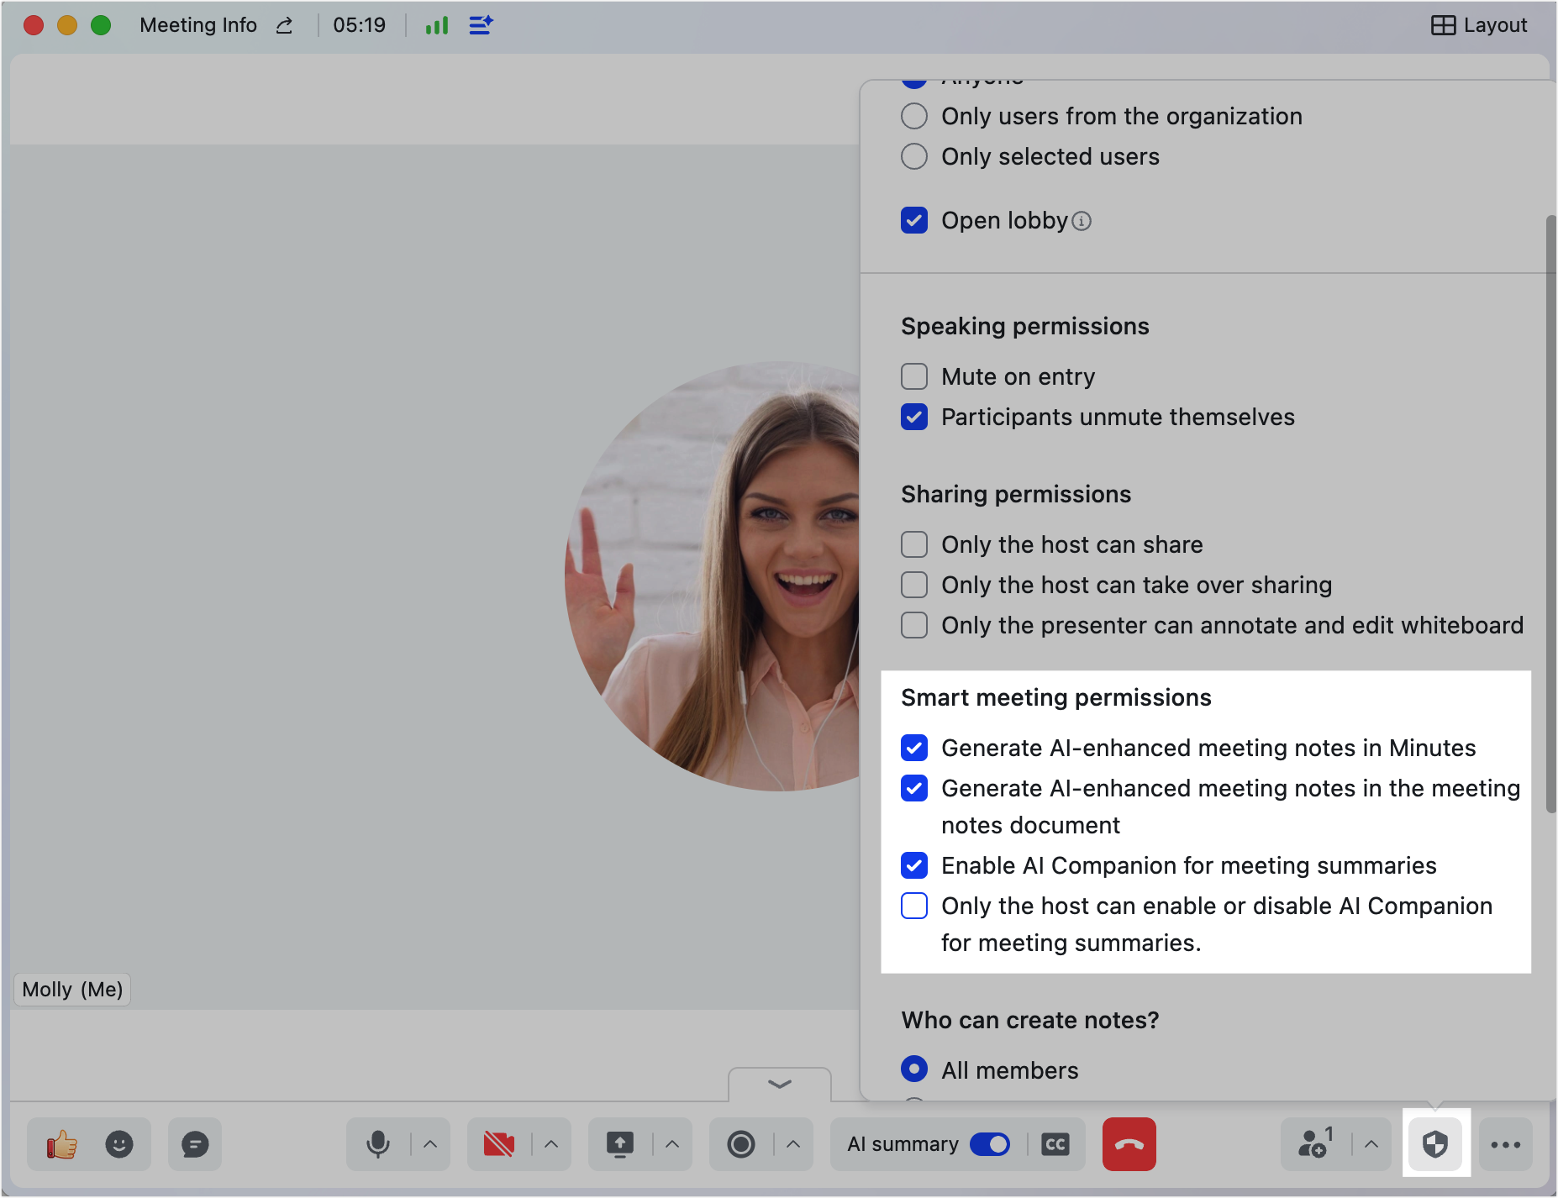Uncheck Participants unmute themselves

(x=914, y=417)
